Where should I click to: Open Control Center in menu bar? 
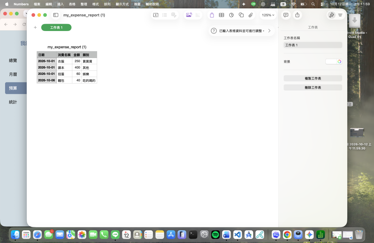323,4
